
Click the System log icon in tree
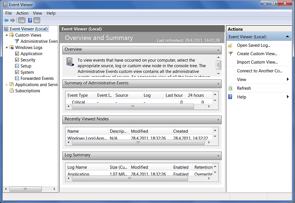tap(17, 72)
